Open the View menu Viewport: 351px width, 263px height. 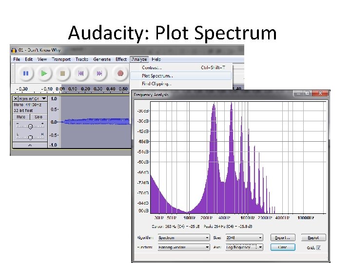pyautogui.click(x=42, y=59)
